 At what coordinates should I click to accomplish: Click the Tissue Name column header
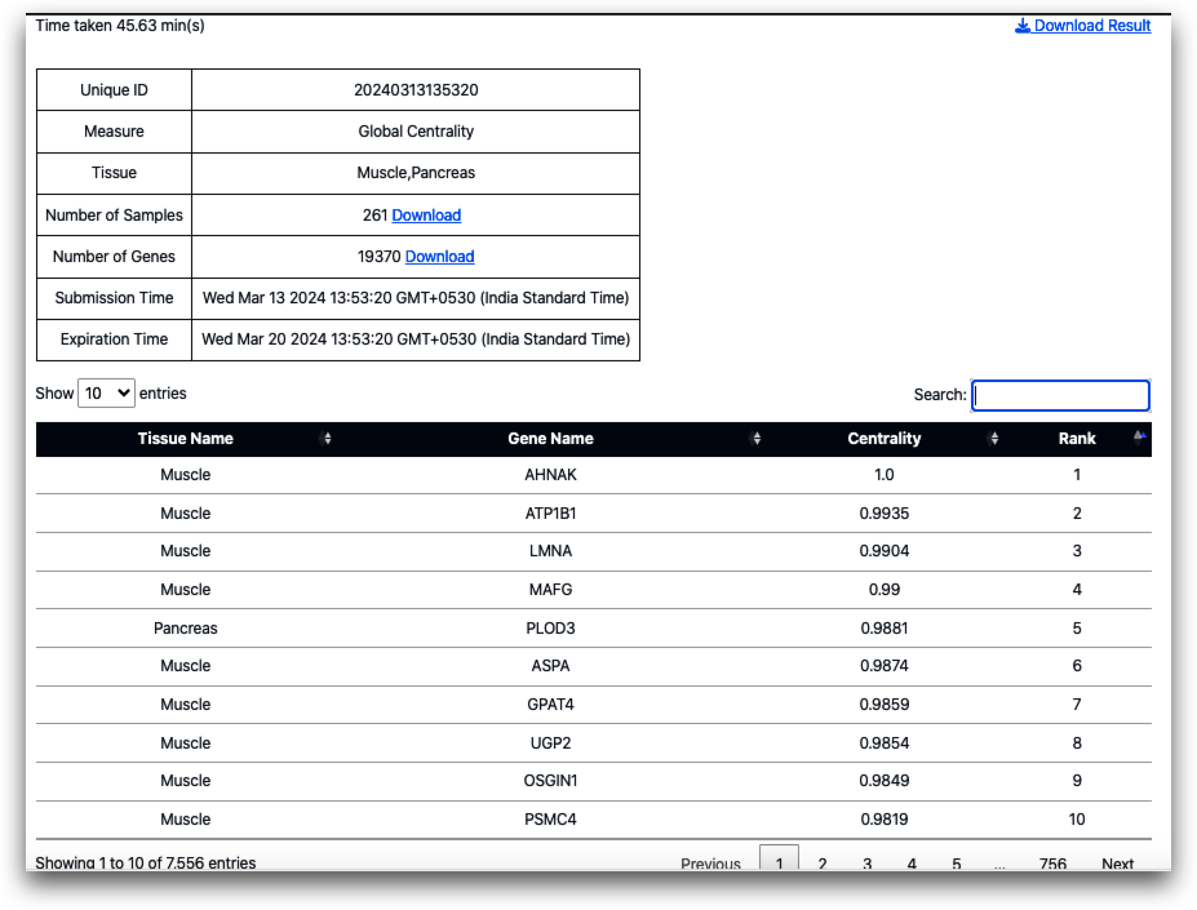[185, 439]
